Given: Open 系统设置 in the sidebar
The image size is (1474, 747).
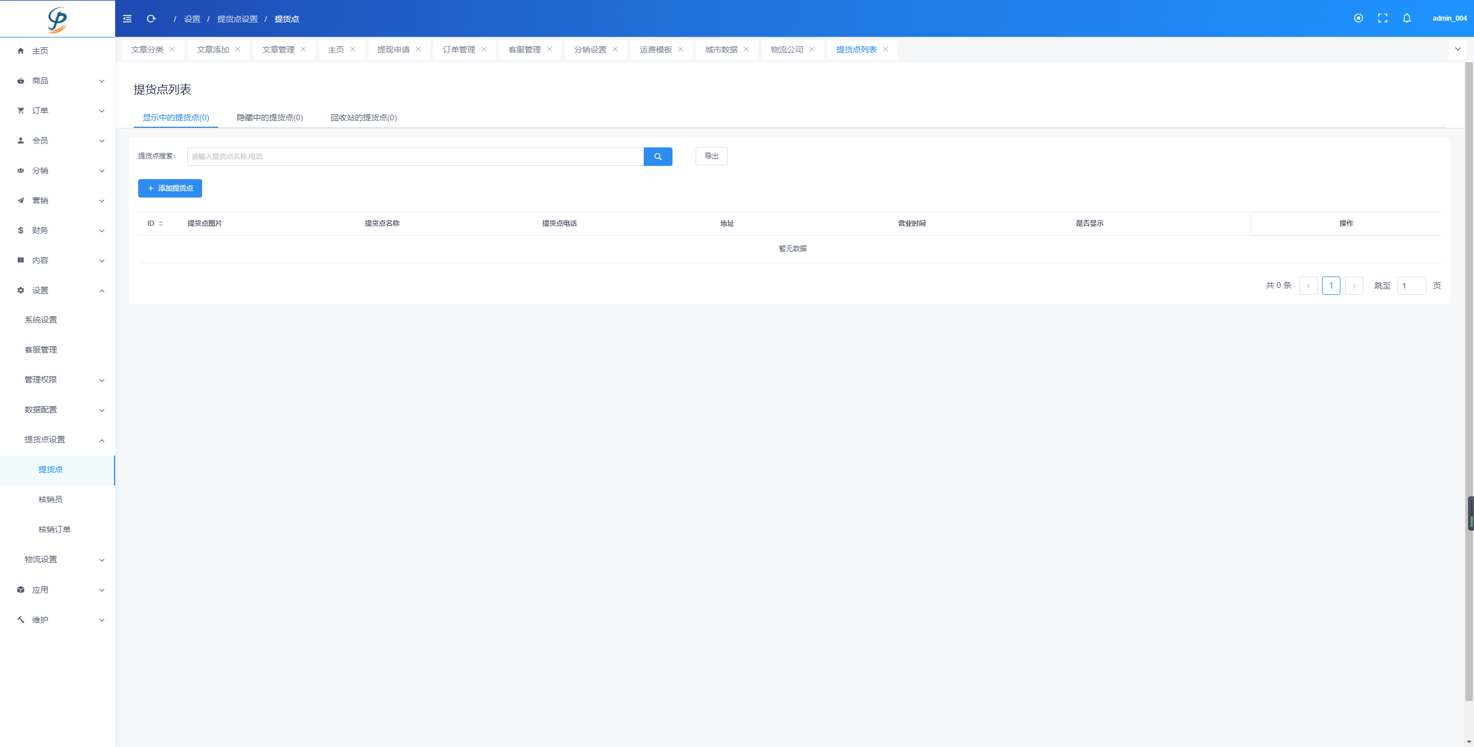Looking at the screenshot, I should point(58,320).
